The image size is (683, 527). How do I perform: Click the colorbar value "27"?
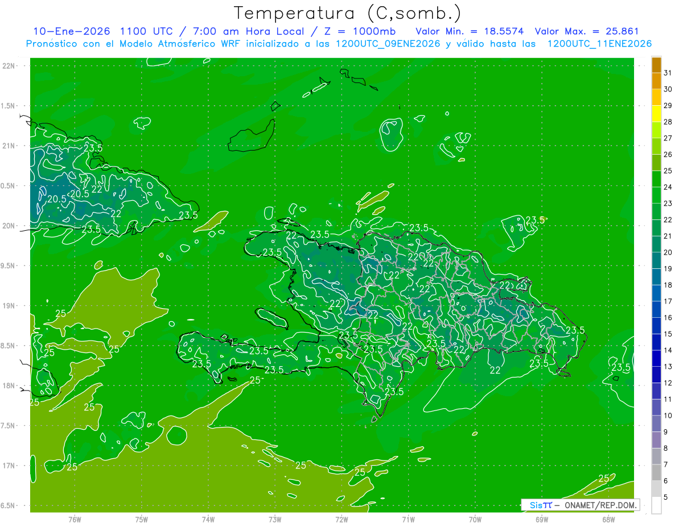click(668, 138)
